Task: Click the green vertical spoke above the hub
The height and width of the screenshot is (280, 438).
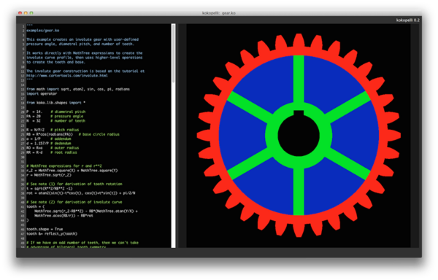Action: pyautogui.click(x=299, y=79)
